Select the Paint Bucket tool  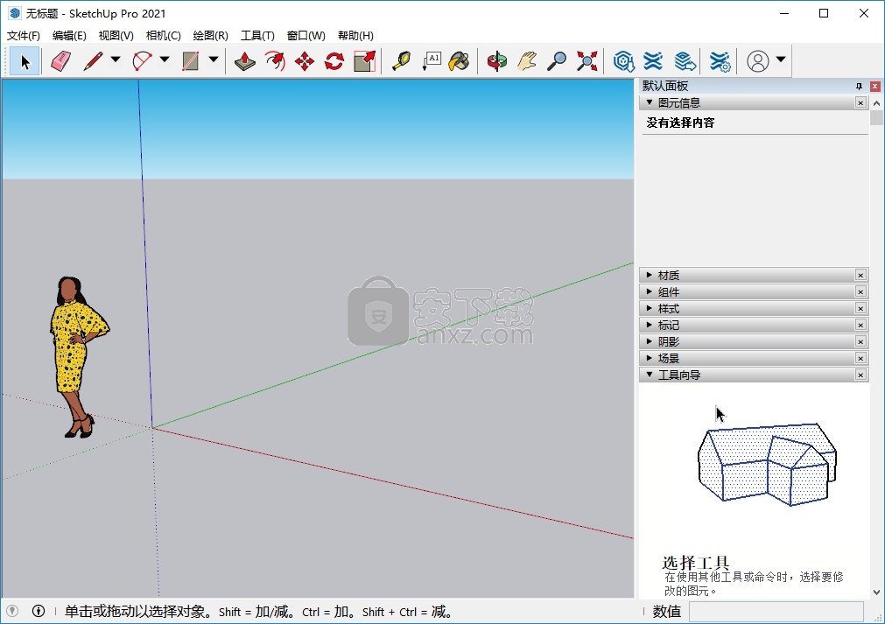[x=459, y=61]
